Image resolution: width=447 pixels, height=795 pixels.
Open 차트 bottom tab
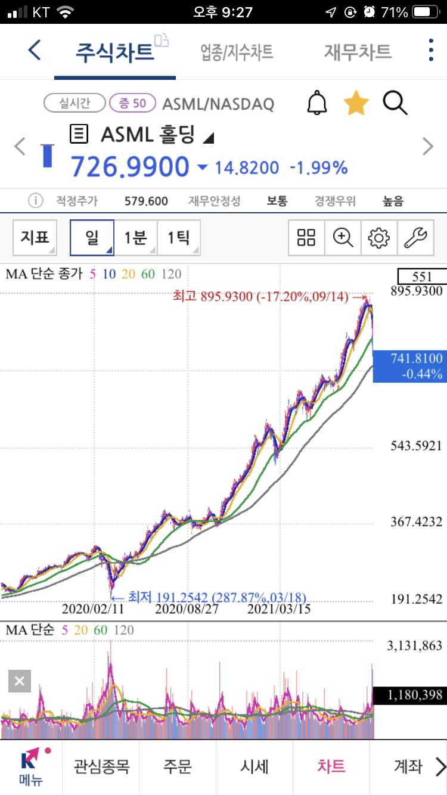point(331,767)
